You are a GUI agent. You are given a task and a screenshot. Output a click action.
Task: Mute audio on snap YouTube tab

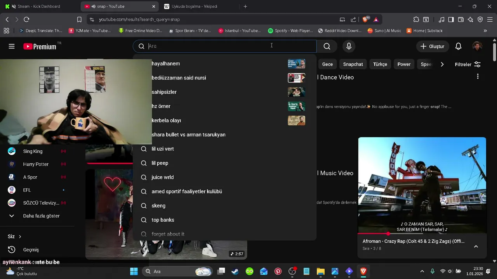[x=94, y=7]
